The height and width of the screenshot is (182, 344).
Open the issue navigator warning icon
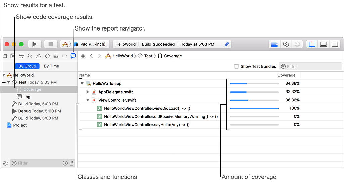coord(39,56)
